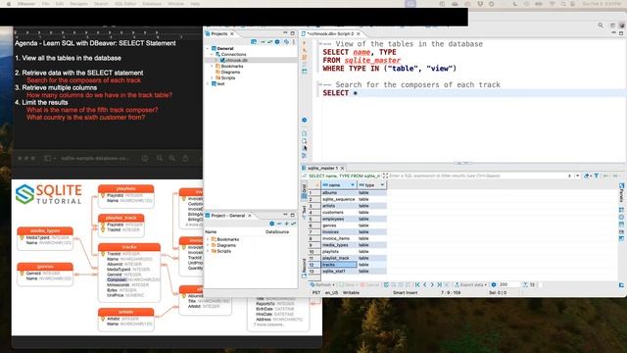Select the customers cell in results grid
The height and width of the screenshot is (353, 627).
[339, 213]
